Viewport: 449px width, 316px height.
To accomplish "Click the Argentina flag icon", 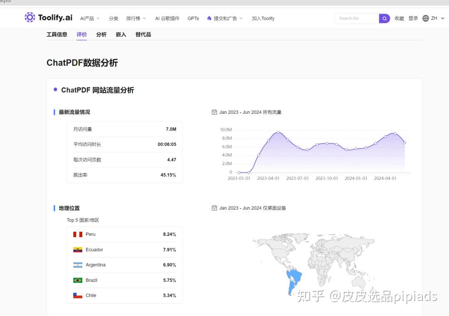I will [78, 265].
